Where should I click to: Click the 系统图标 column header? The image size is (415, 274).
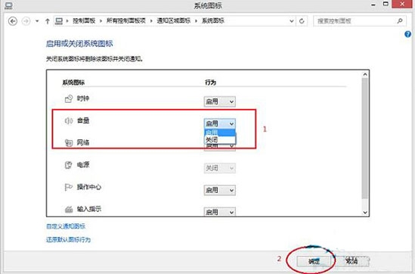click(x=73, y=83)
